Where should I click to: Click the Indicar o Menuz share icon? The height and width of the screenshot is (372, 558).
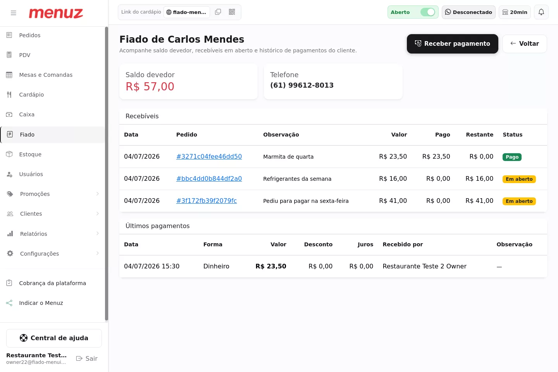coord(9,303)
